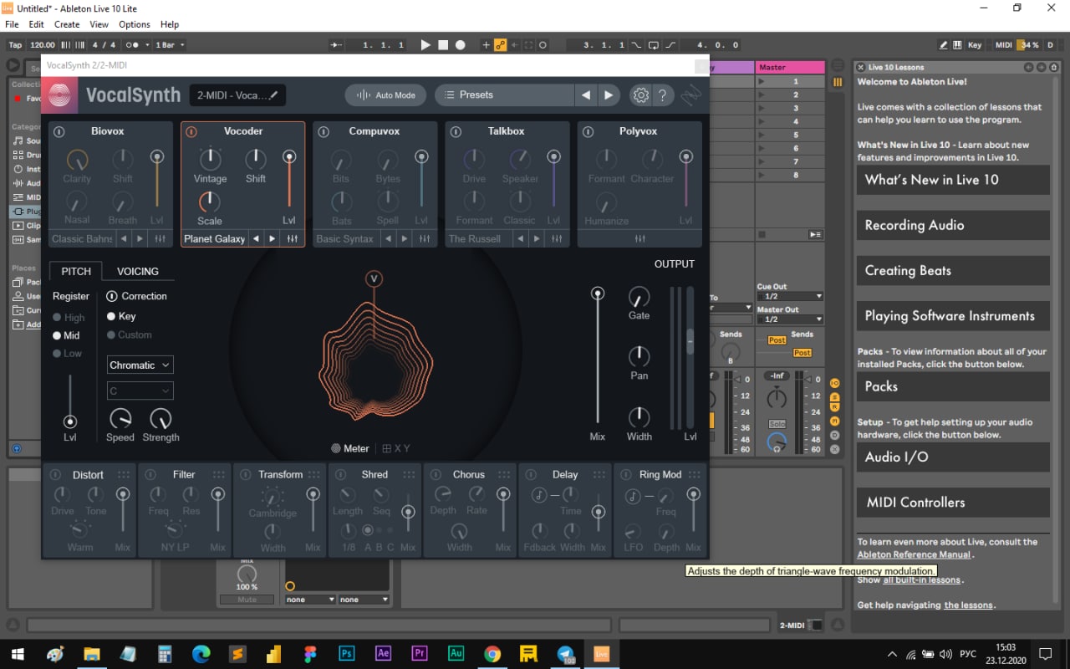Select previous Vocoder preset before Planet Galaxy

256,238
